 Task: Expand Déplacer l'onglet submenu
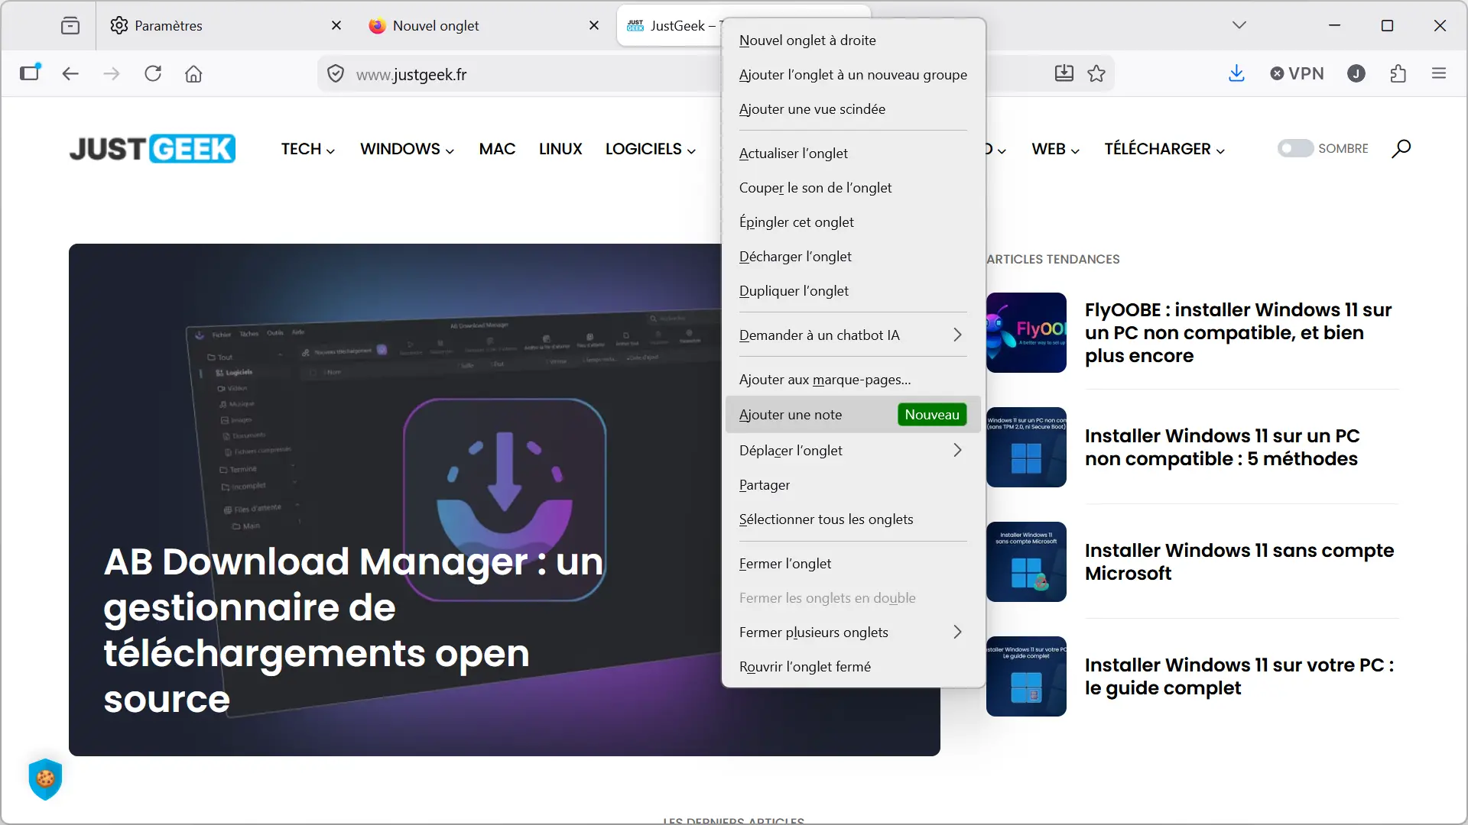(x=853, y=450)
